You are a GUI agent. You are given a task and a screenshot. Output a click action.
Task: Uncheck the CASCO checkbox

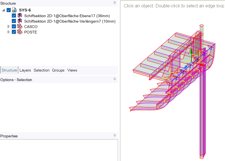click(14, 27)
